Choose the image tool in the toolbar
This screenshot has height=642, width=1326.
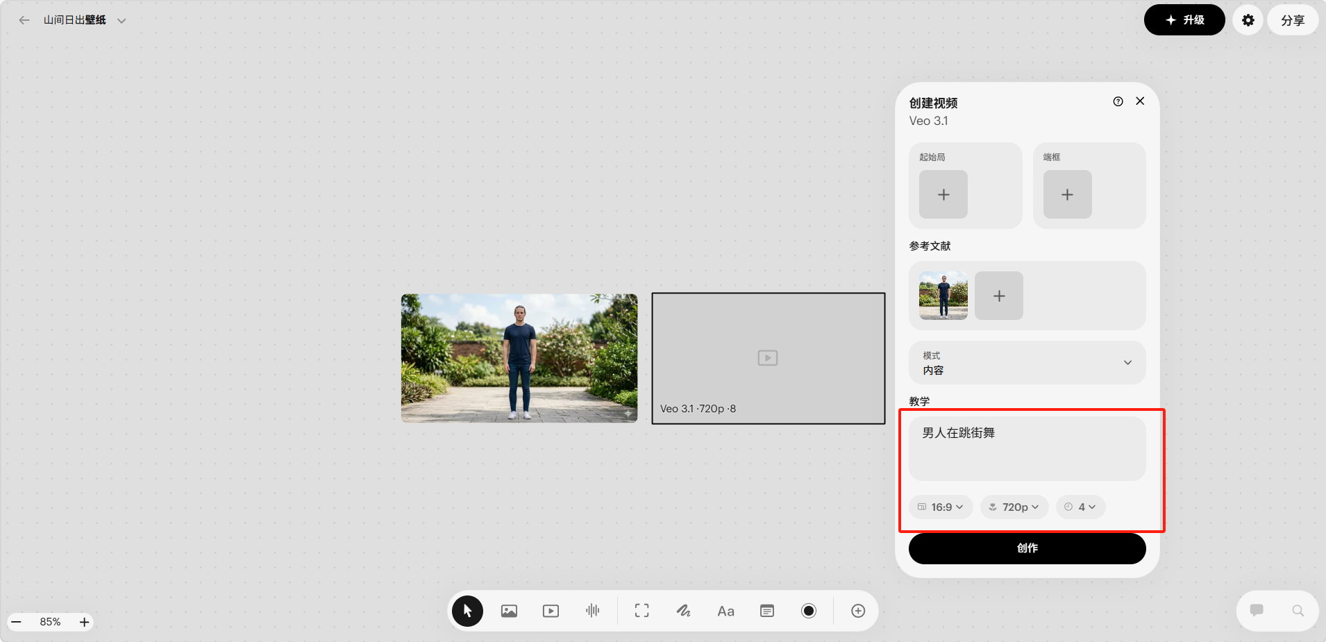[x=509, y=611]
